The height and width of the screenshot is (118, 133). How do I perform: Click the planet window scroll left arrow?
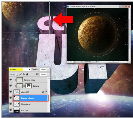tap(99, 62)
